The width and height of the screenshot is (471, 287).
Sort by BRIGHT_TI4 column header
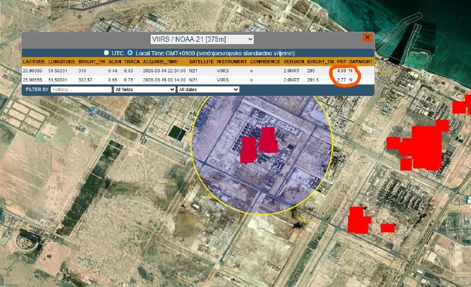(91, 62)
